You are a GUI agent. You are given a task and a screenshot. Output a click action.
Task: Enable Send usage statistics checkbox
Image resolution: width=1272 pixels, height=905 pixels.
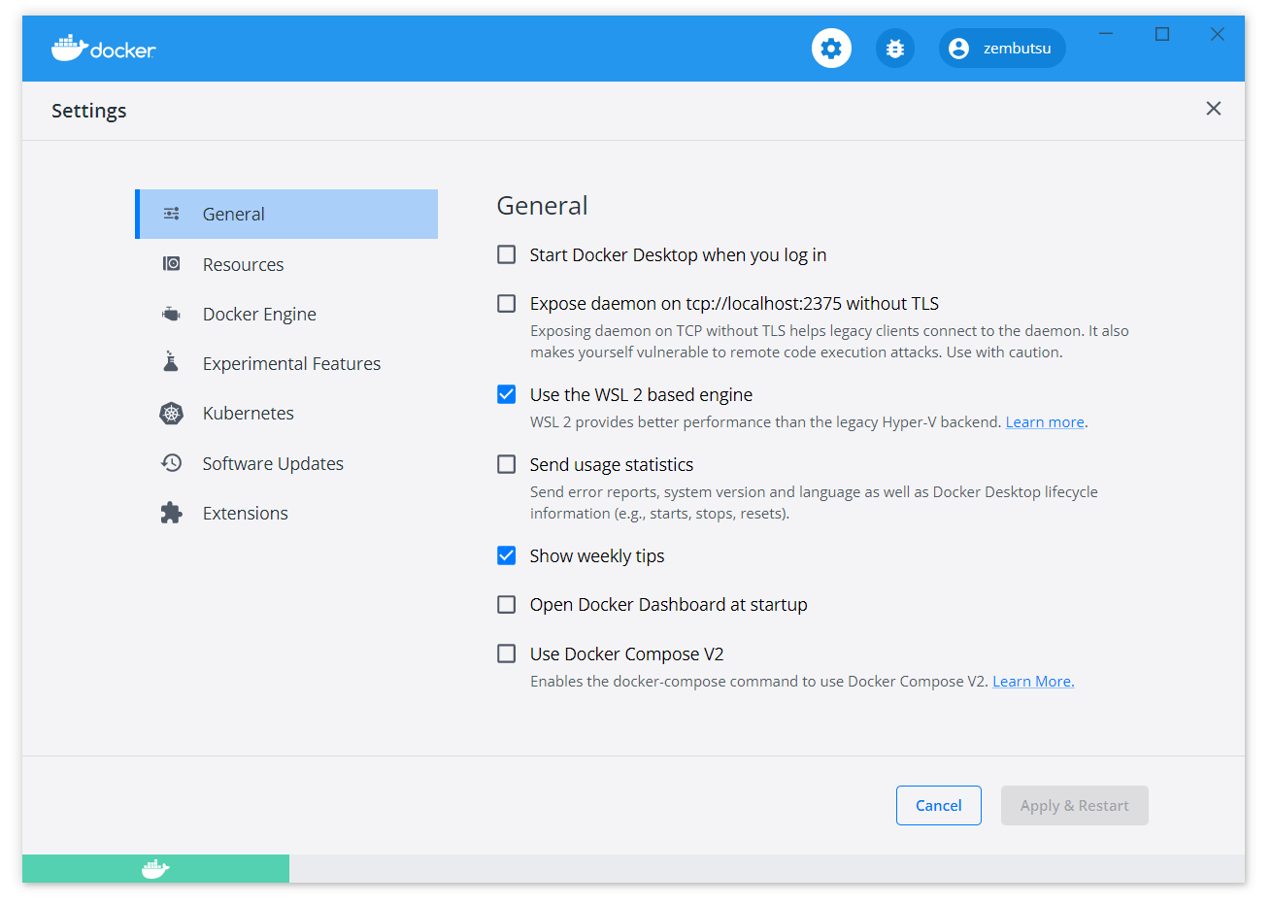coord(507,464)
